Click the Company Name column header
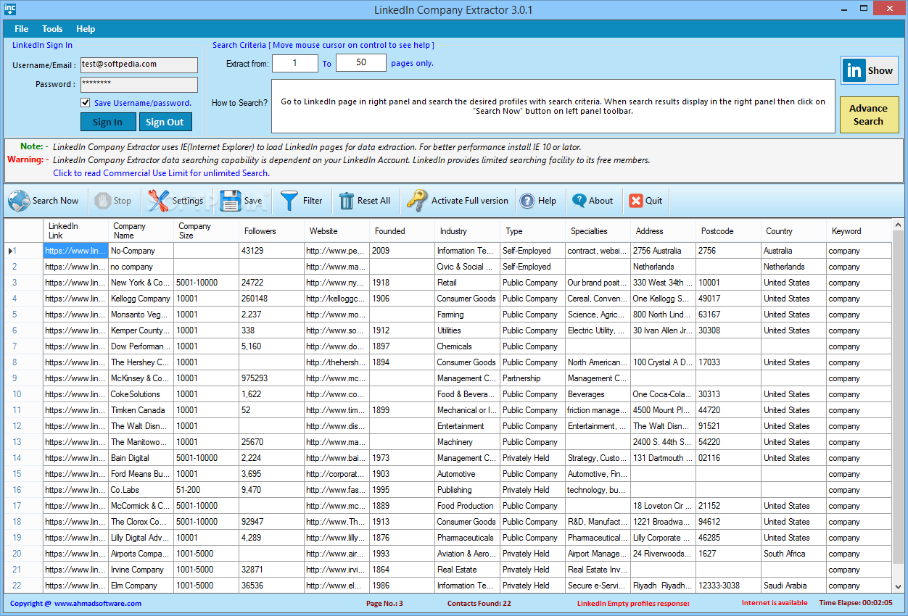Viewport: 908px width, 616px height. click(141, 230)
